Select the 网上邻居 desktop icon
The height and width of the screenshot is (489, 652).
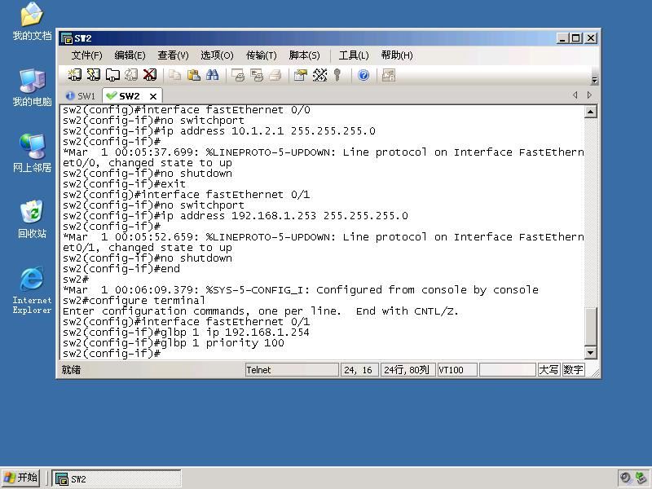[x=32, y=153]
